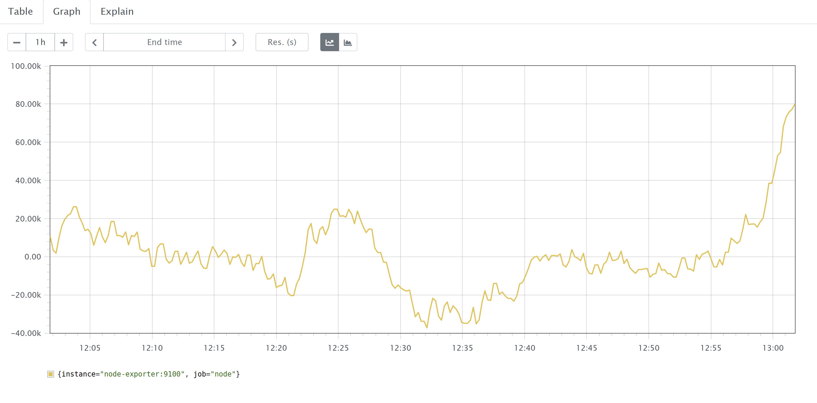
Task: Click the 0.00 y-axis label
Action: coord(33,257)
